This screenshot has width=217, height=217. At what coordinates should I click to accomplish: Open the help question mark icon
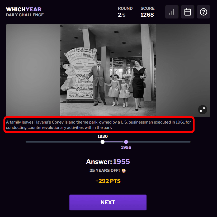204,12
